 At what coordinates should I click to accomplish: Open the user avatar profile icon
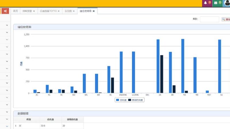coord(227,3)
